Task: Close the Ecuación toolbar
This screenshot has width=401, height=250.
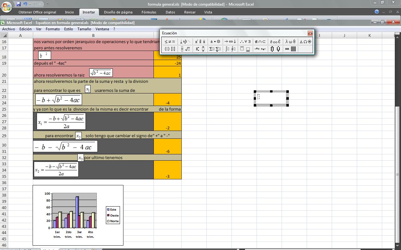Action: pos(310,33)
